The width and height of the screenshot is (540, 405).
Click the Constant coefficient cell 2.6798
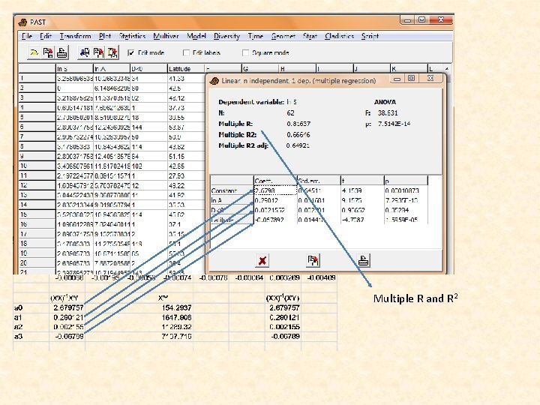click(275, 190)
